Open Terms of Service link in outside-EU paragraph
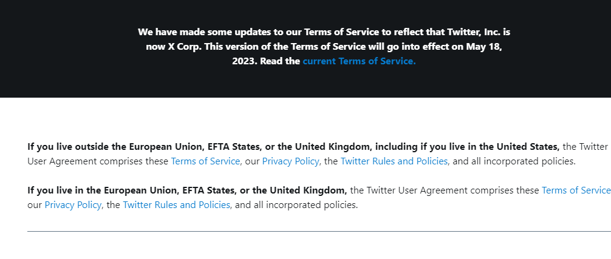The width and height of the screenshot is (611, 259). (205, 161)
